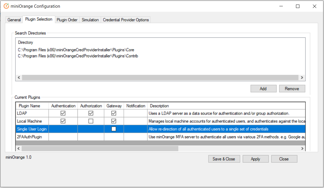
Task: Click the LDAP description text
Action: coord(219,113)
